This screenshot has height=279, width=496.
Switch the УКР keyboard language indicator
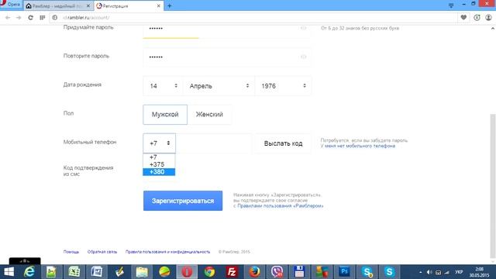(459, 272)
